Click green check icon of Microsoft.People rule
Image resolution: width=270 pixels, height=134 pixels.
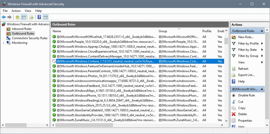click(x=54, y=42)
